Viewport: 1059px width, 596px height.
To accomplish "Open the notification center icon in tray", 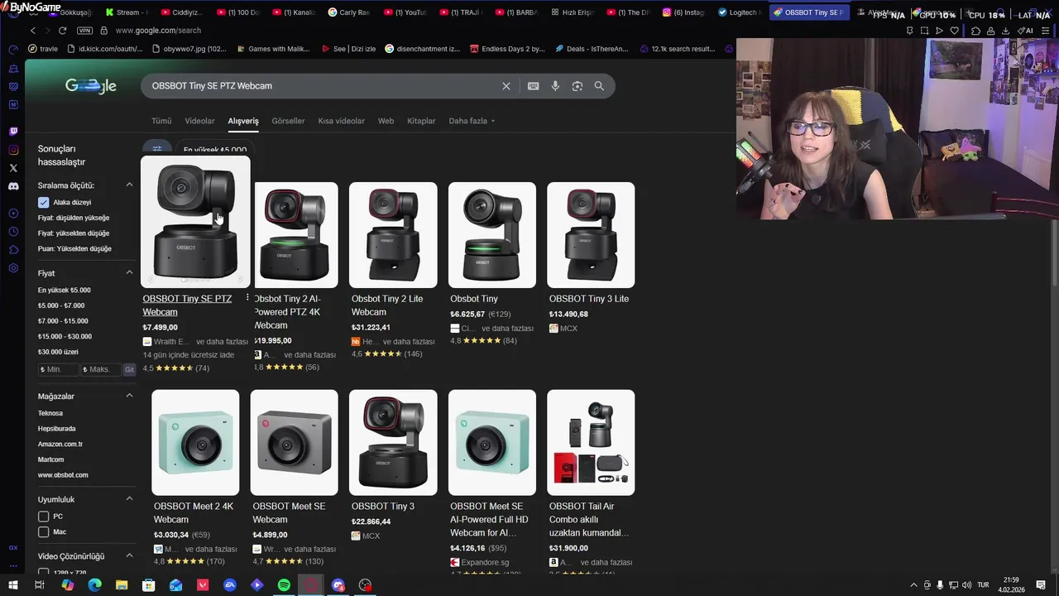I will pyautogui.click(x=1041, y=585).
